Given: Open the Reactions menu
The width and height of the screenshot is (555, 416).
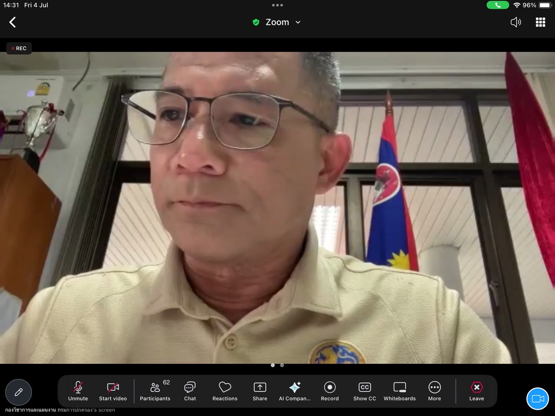Looking at the screenshot, I should [225, 391].
